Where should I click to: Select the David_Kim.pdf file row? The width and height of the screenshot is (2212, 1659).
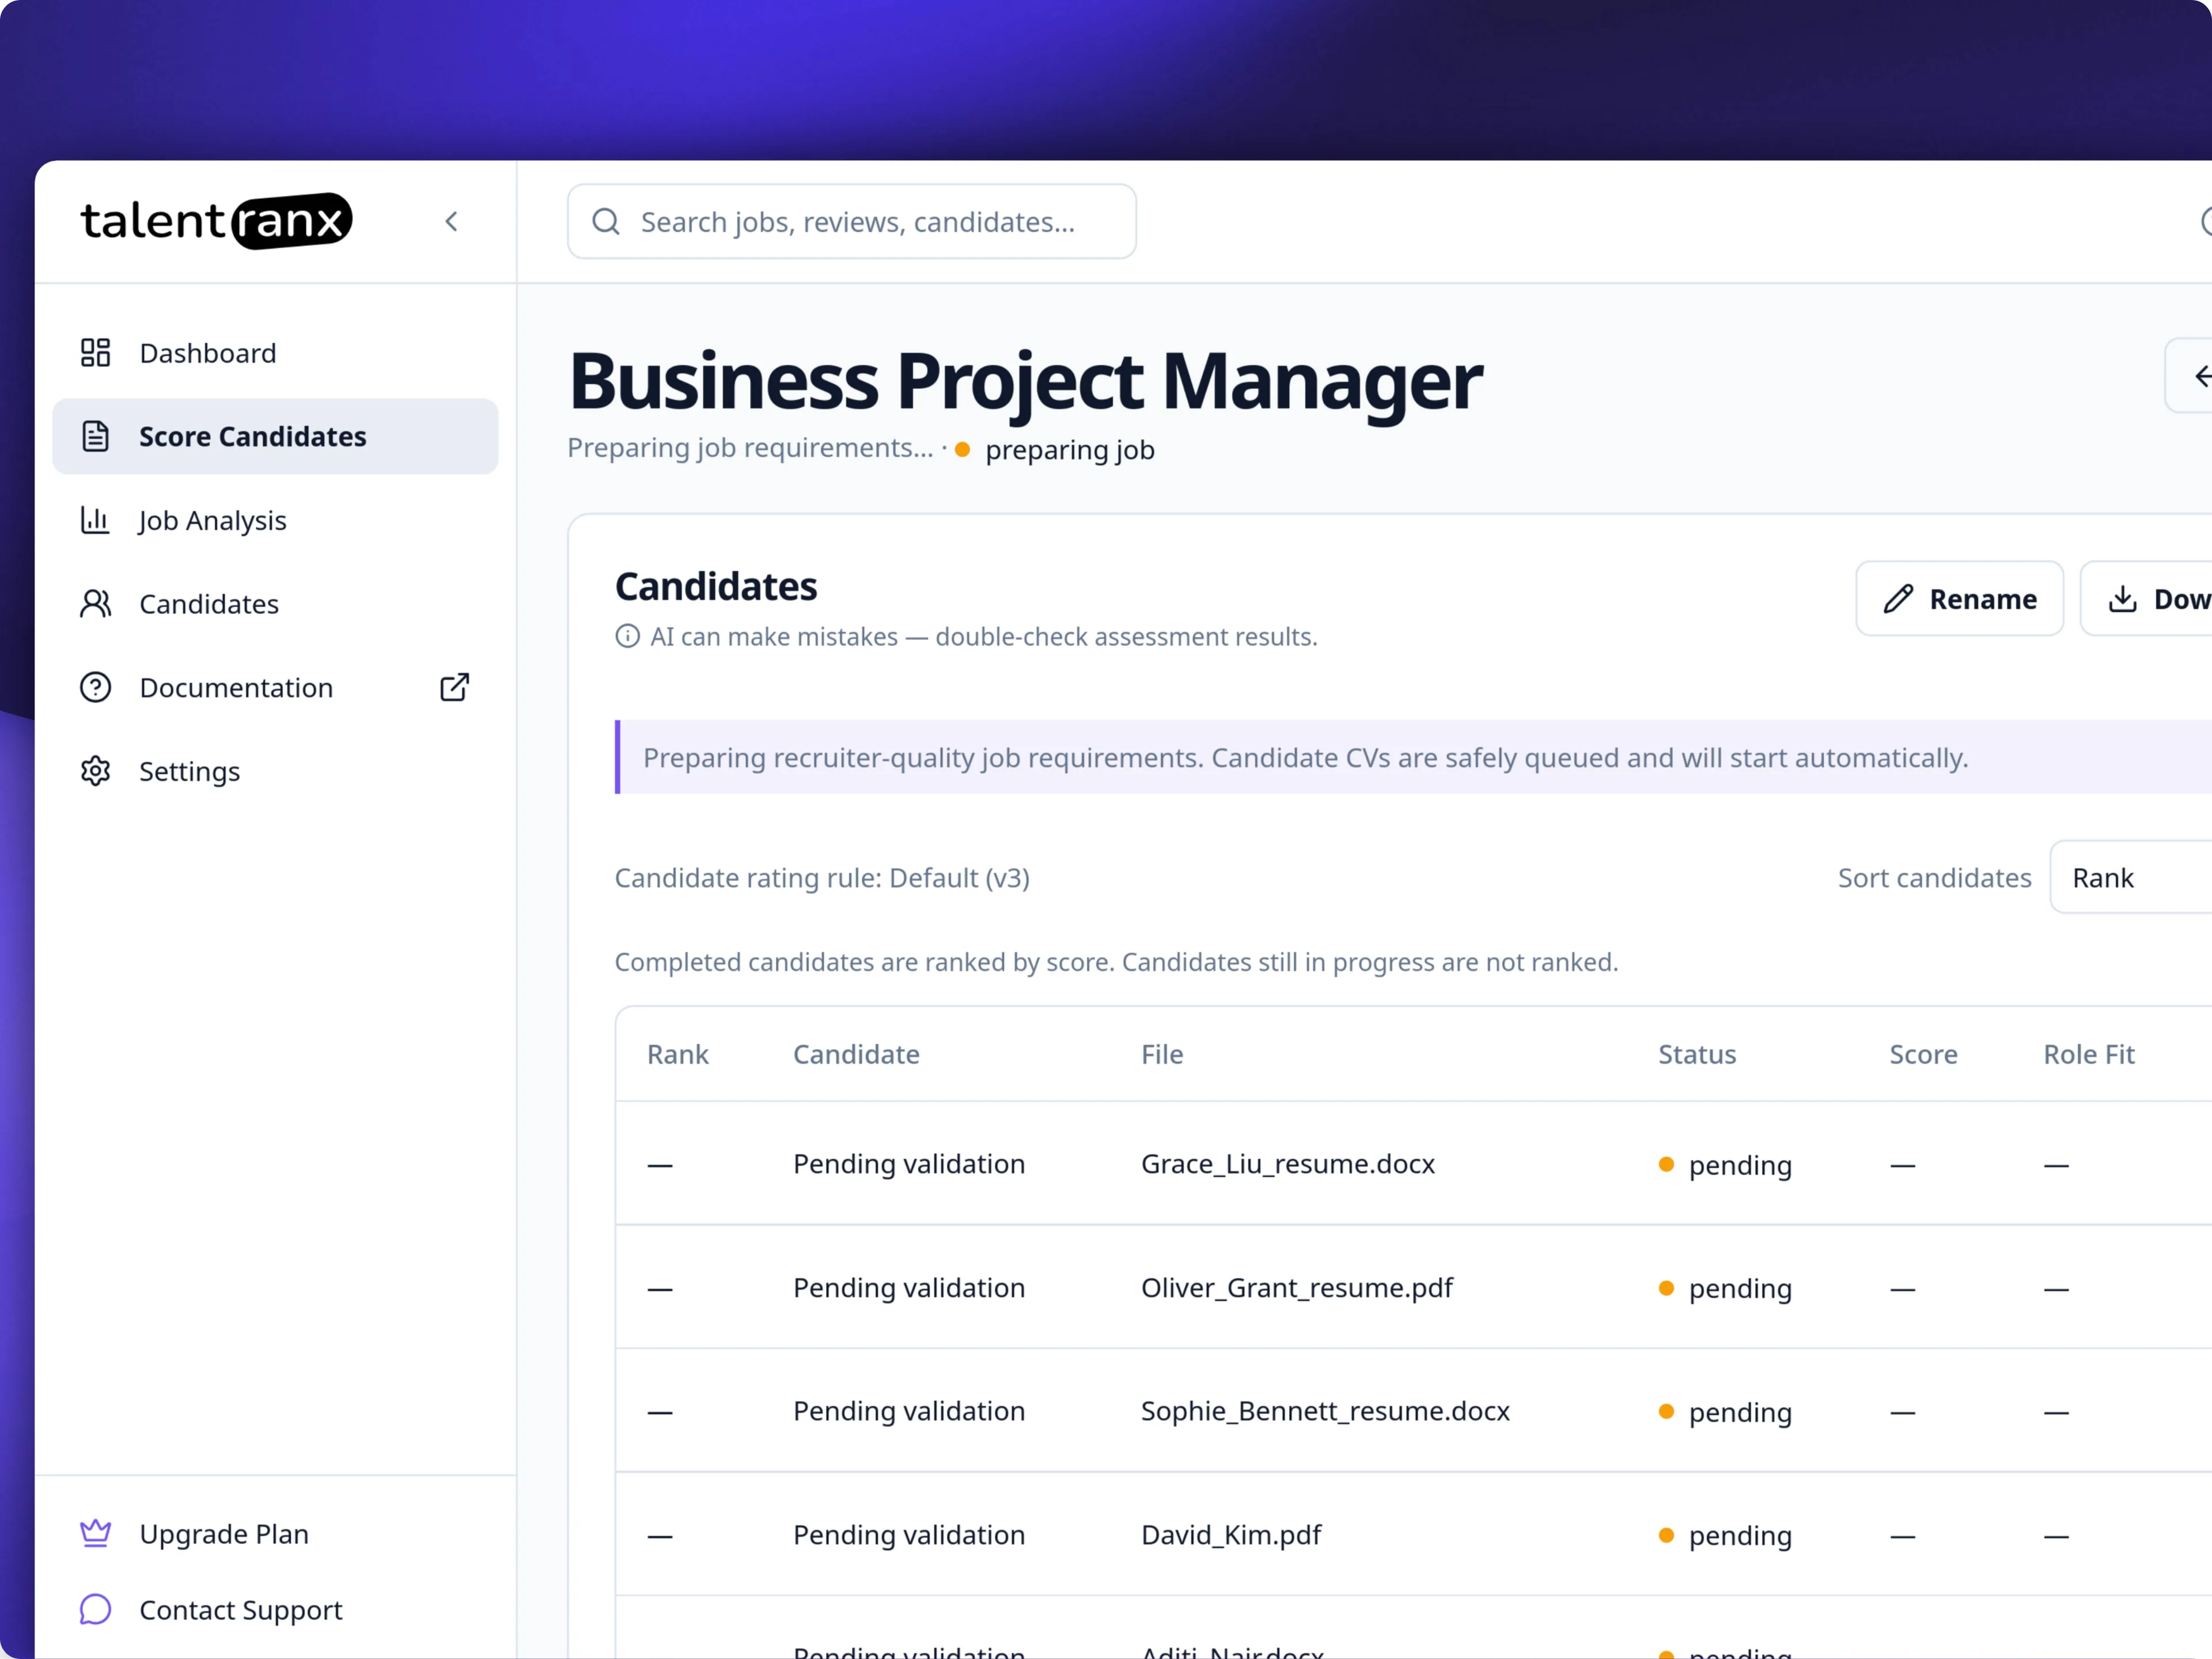1413,1535
